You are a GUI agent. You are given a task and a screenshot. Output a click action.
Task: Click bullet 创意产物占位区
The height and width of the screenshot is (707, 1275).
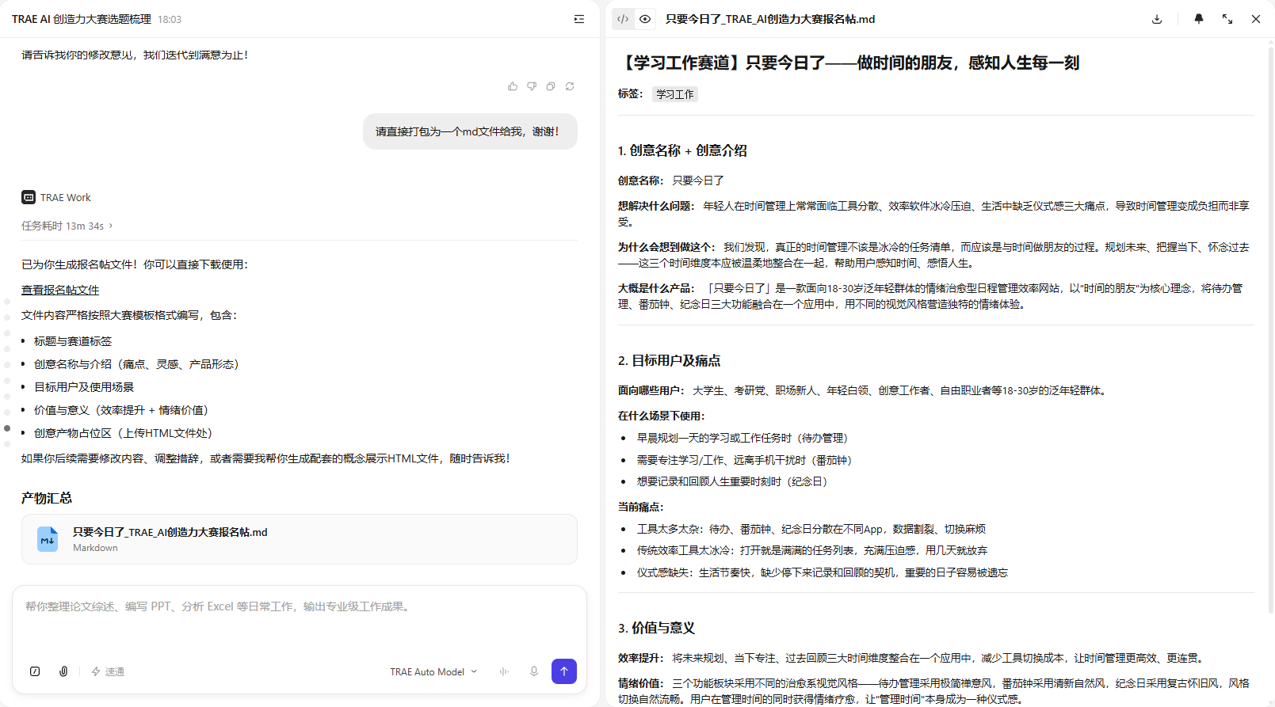tap(123, 433)
